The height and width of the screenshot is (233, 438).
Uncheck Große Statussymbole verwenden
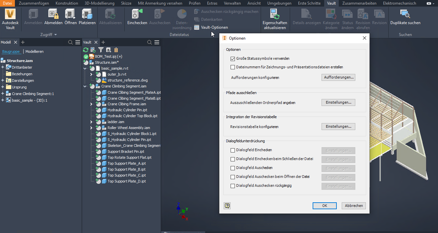(233, 58)
